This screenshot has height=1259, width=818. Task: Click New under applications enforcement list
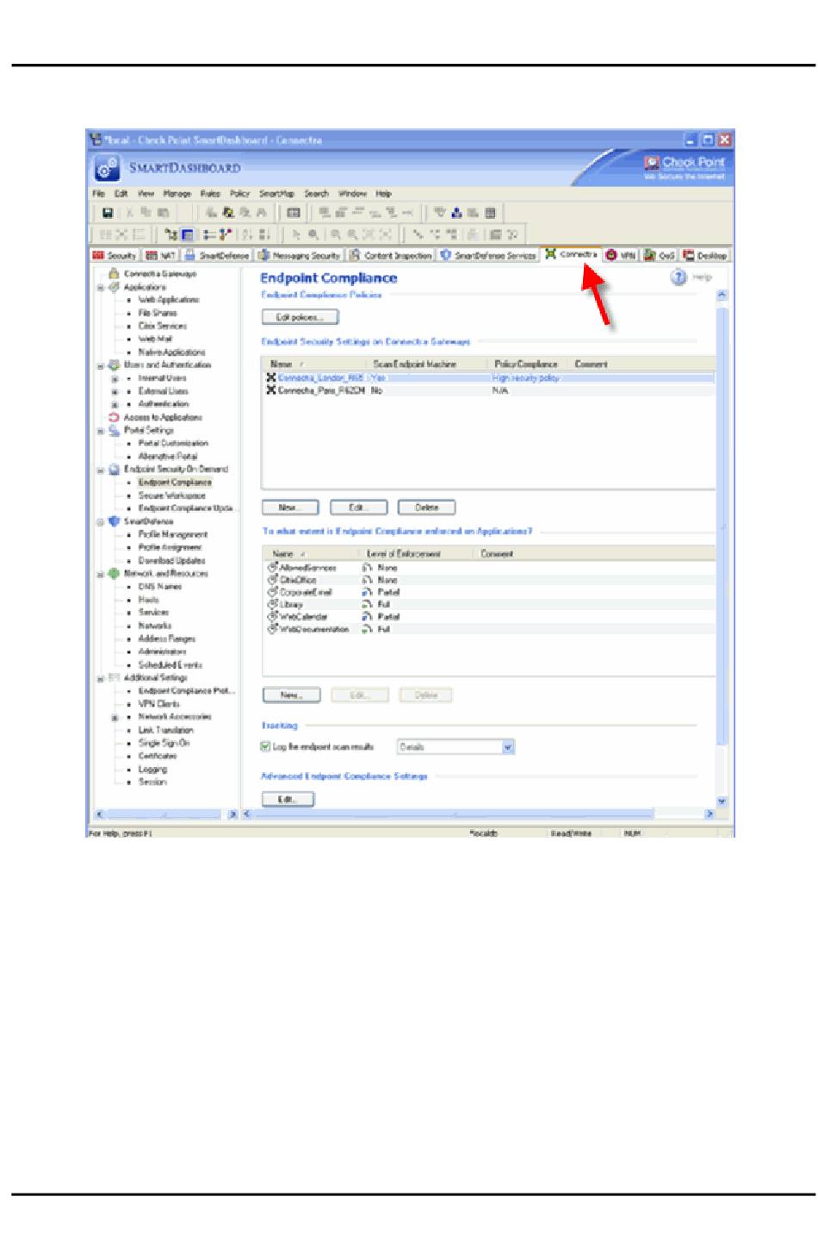[291, 695]
